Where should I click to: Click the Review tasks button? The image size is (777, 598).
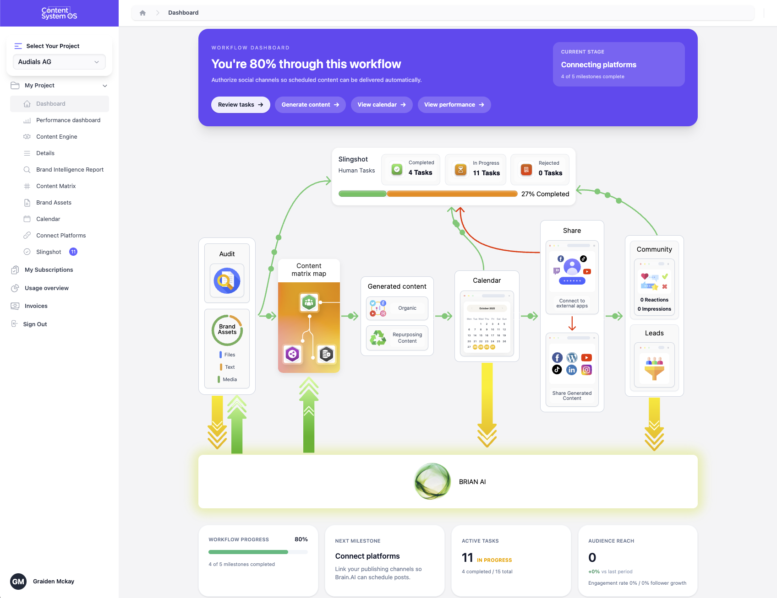point(241,105)
